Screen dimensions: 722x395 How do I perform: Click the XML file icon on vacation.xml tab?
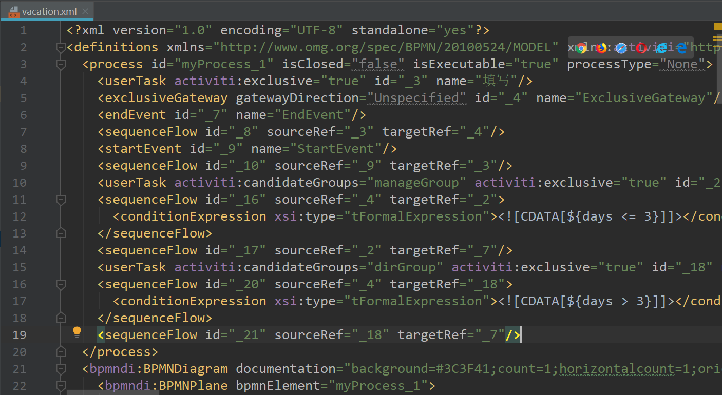(x=14, y=11)
